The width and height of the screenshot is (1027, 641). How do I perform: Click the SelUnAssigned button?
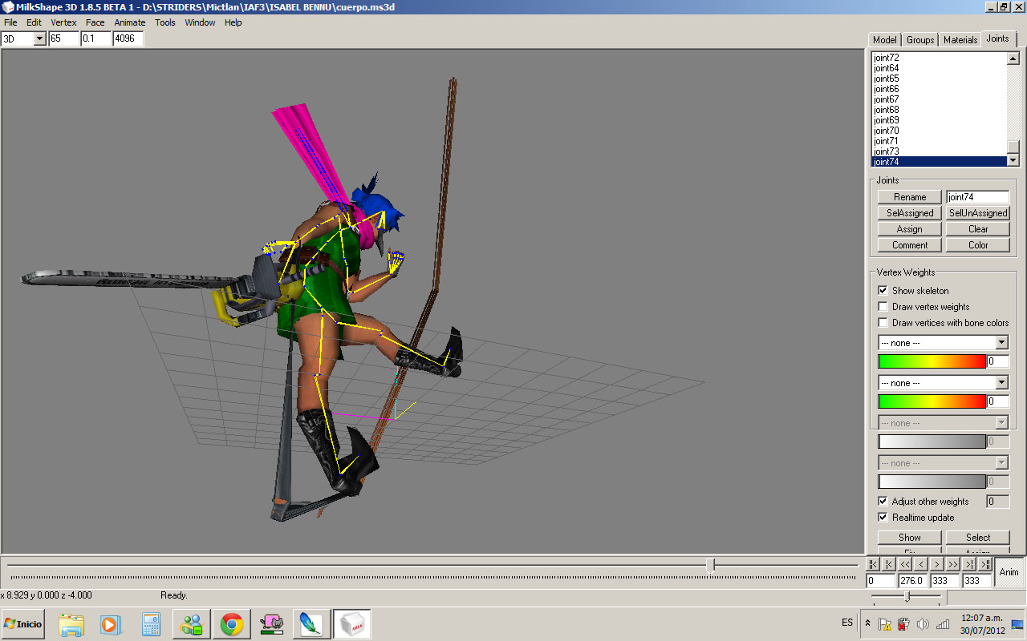(978, 213)
